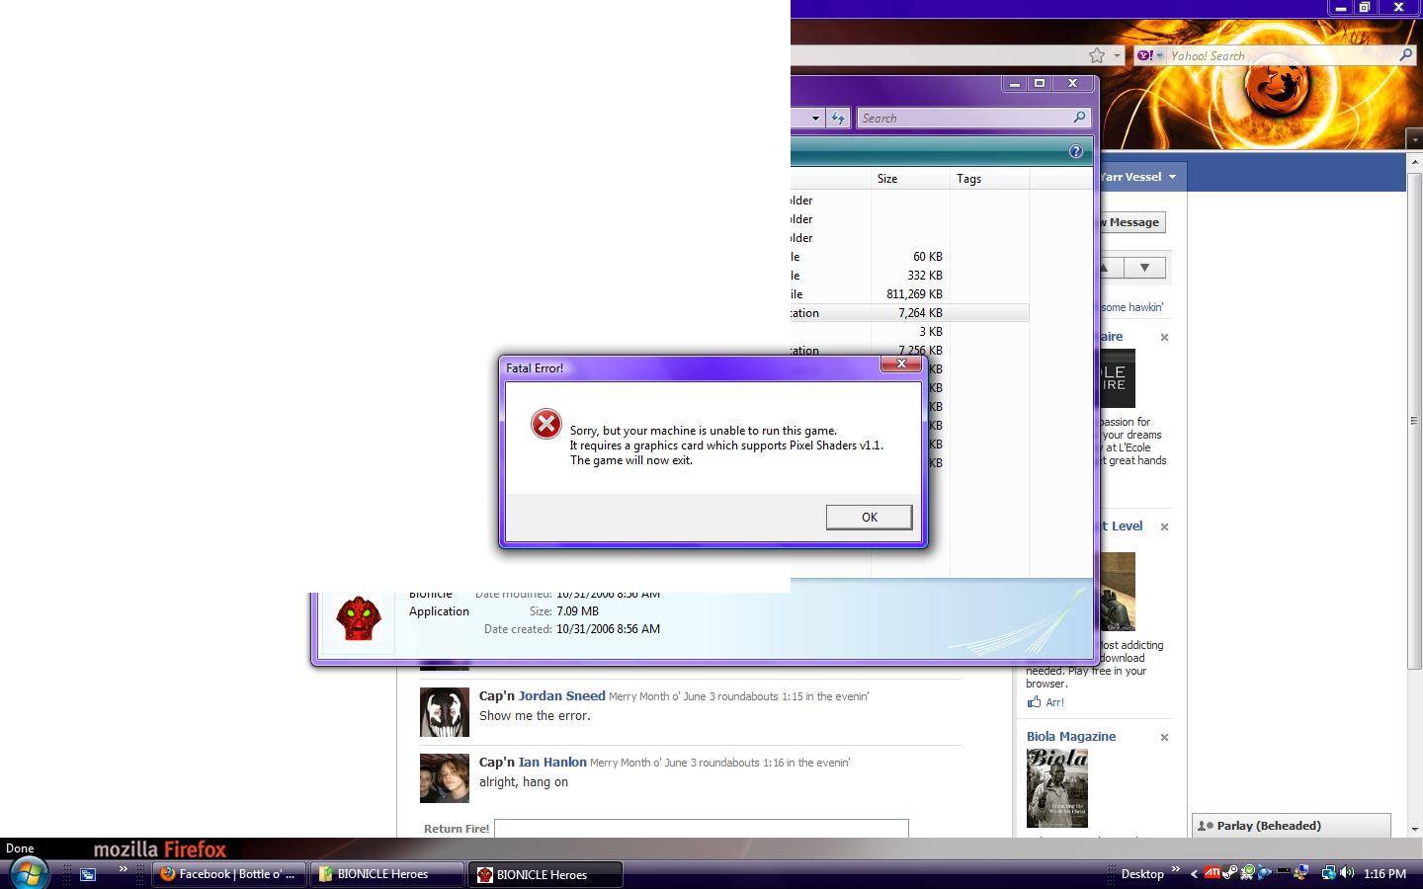Expand the Desktop toolbar chevron
This screenshot has height=889, width=1423.
coord(1176,869)
